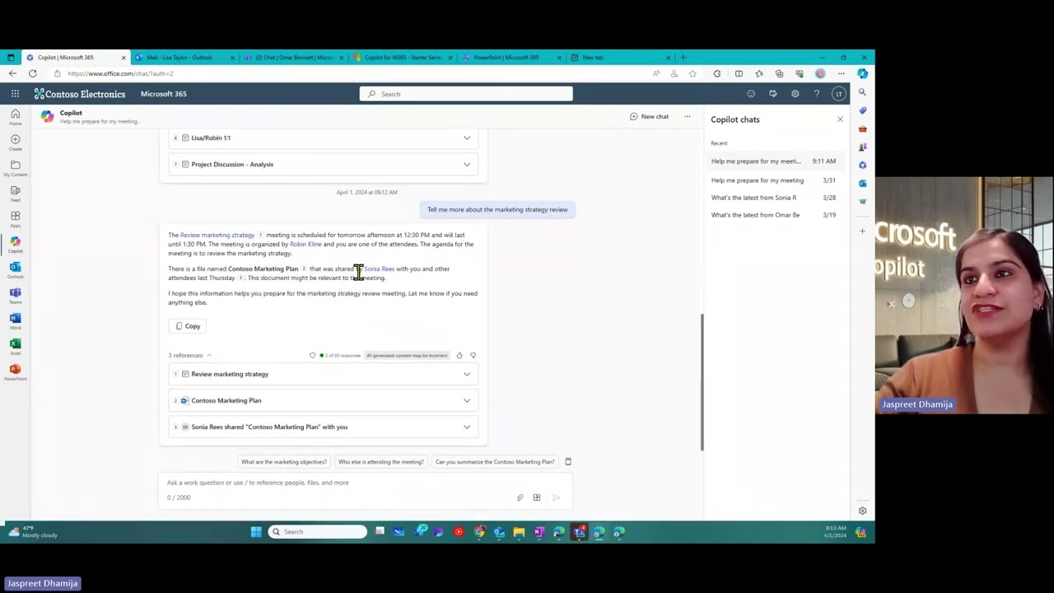Open more options ellipsis next to New chat
Viewport: 1054px width, 593px height.
coord(687,116)
